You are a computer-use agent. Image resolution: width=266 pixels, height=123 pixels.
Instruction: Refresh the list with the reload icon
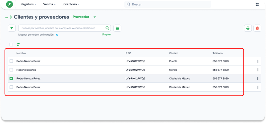pyautogui.click(x=18, y=45)
